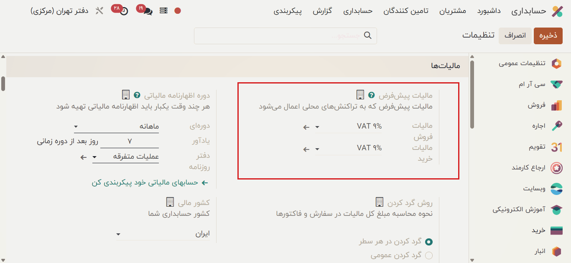Viewport: 571px width, 263px height.
Task: Click company building icon beside روش گرد کردن
Action: [379, 202]
